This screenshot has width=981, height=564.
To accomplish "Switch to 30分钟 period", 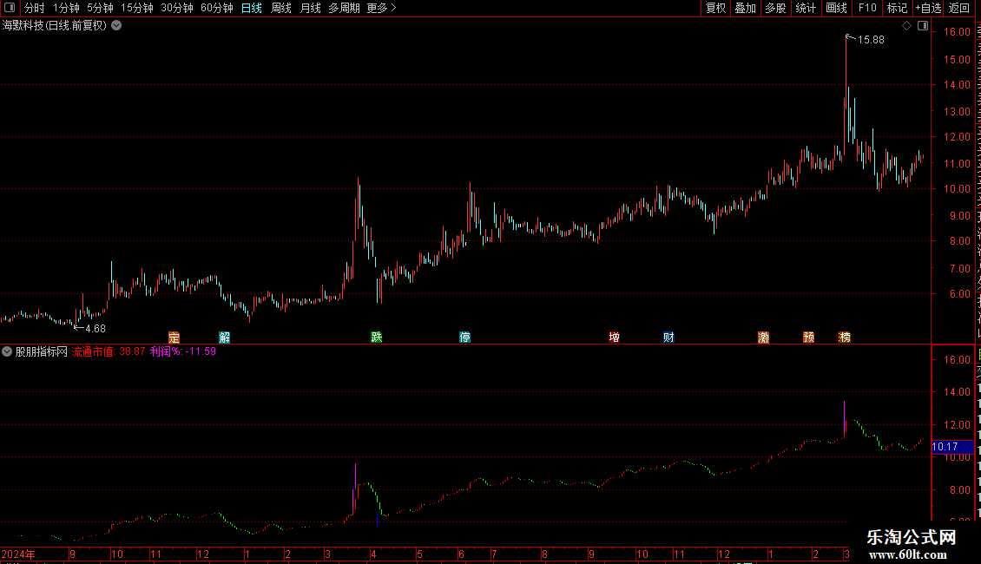I will pos(177,8).
